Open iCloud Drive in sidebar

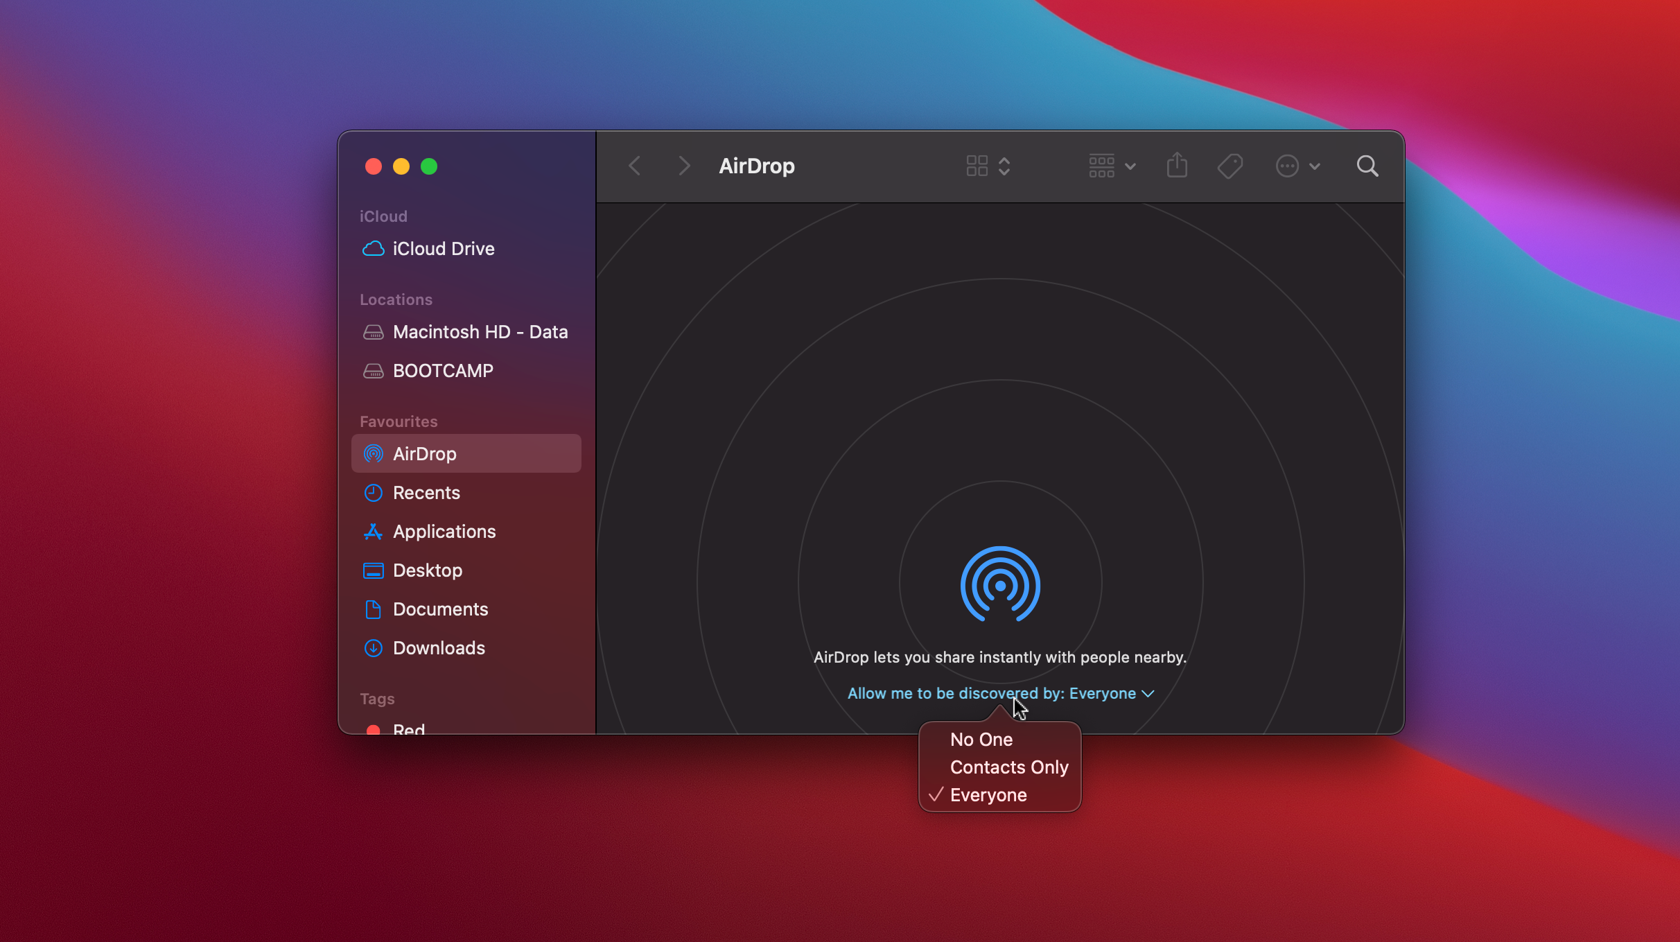(x=466, y=249)
